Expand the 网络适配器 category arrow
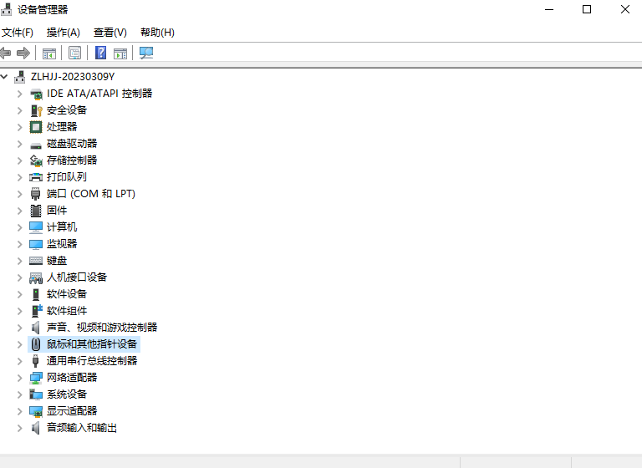Viewport: 642px width, 468px height. tap(19, 378)
